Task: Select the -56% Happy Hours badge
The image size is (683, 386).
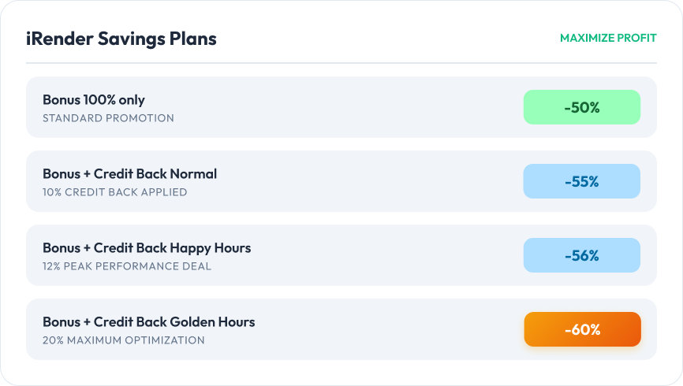Action: pyautogui.click(x=581, y=255)
